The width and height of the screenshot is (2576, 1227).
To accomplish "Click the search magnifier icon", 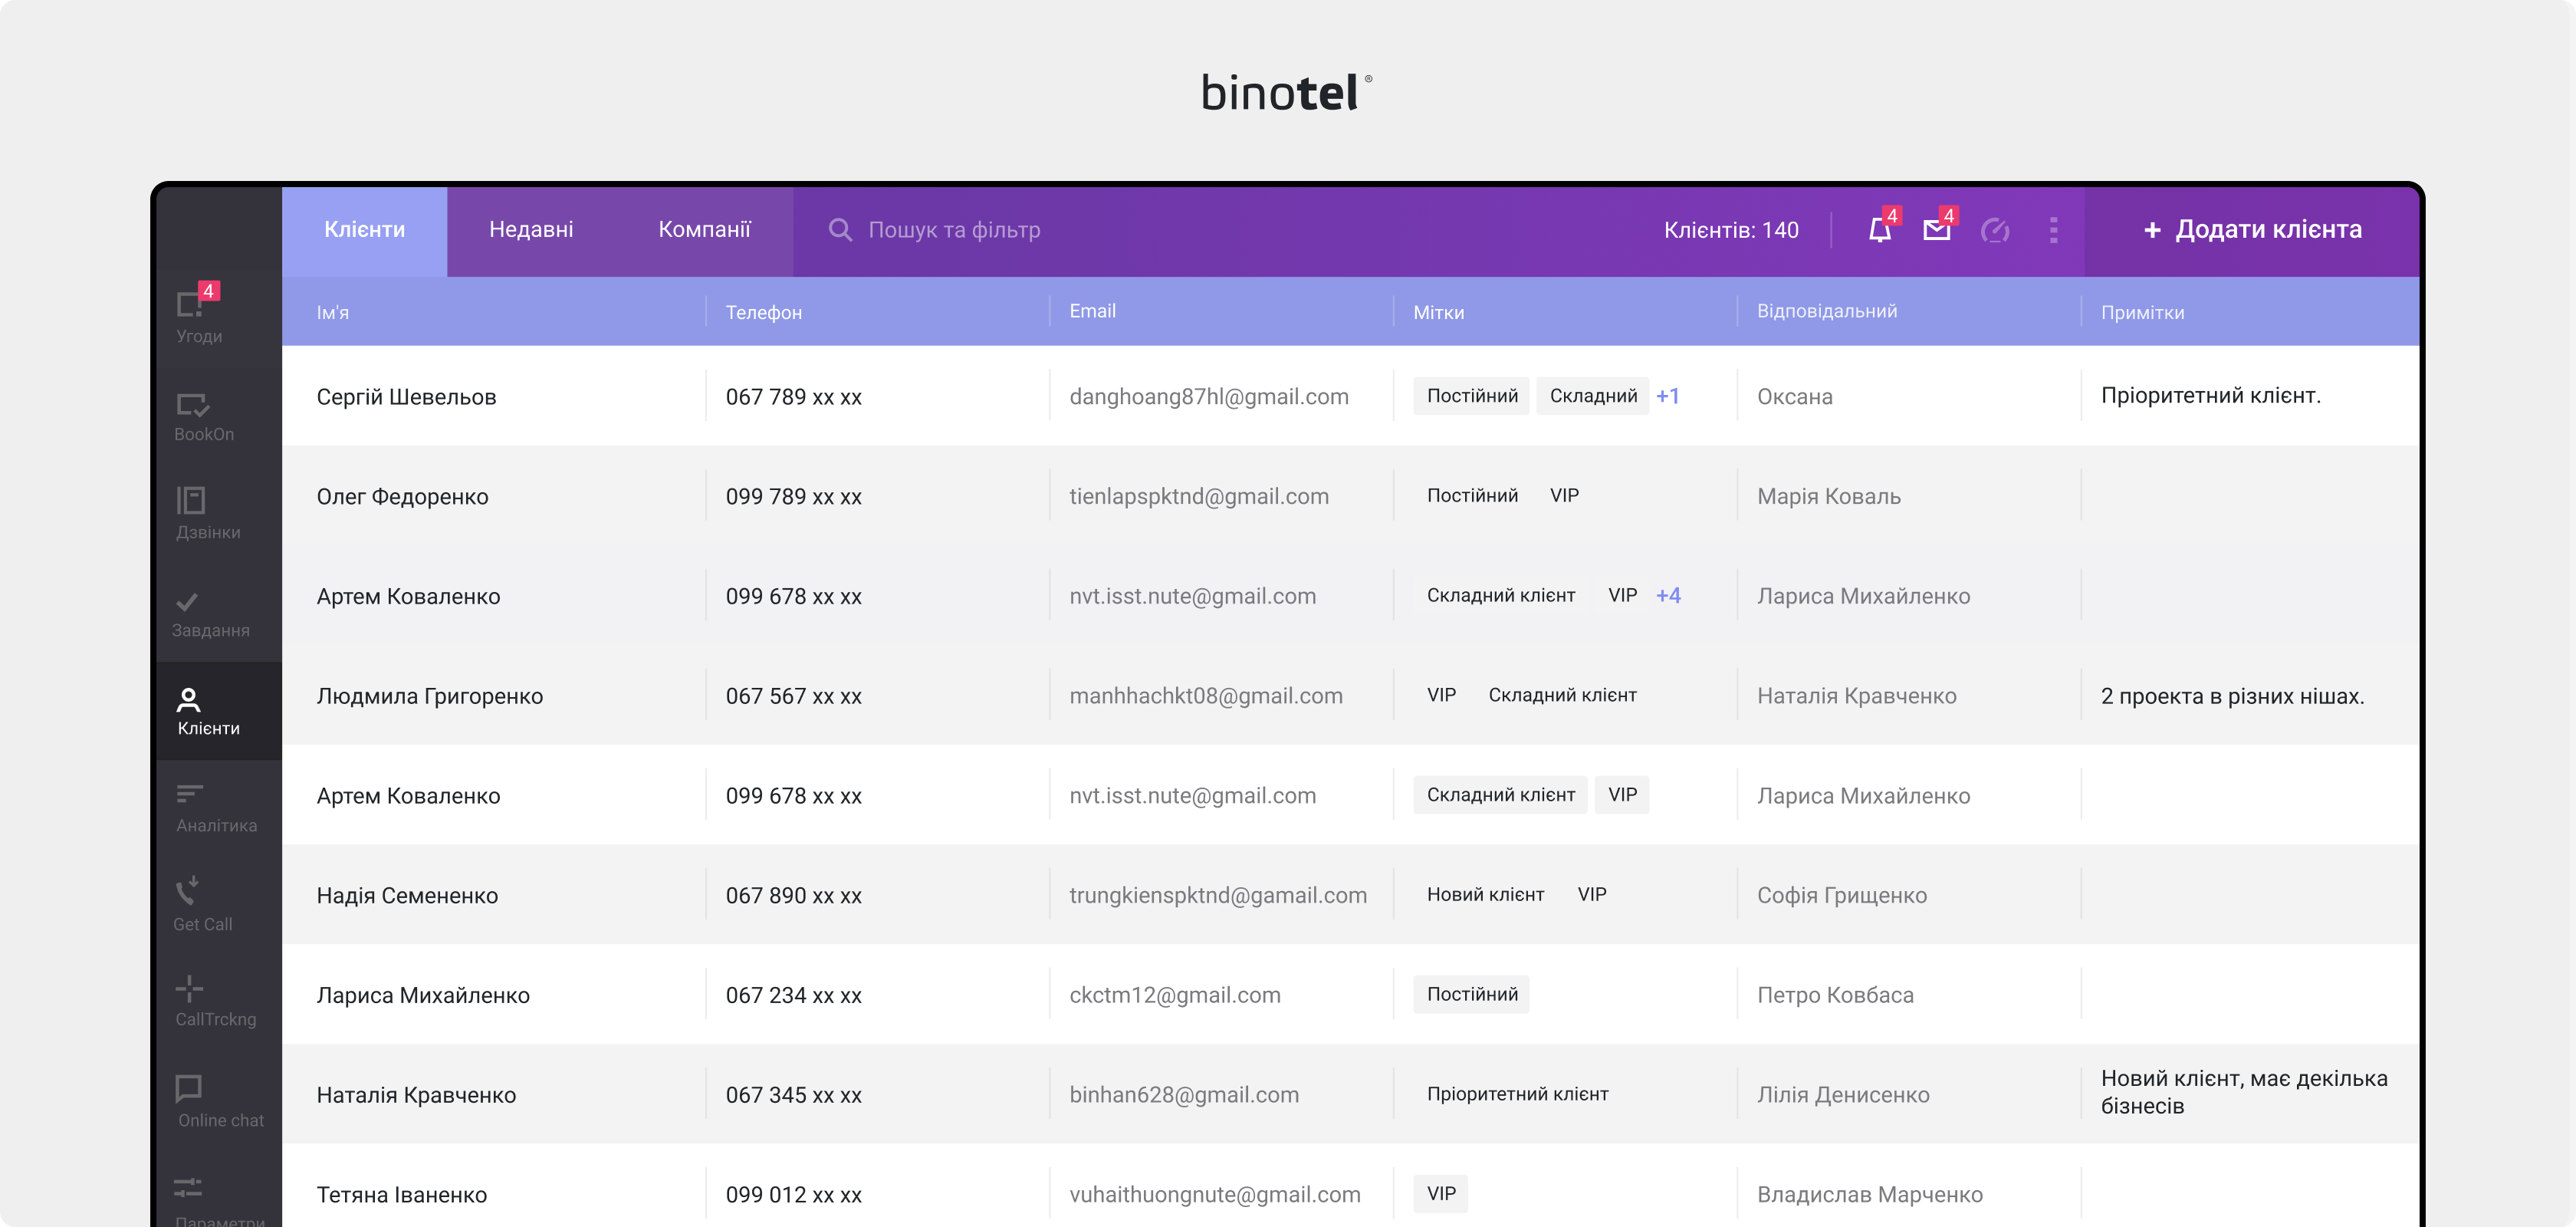I will pos(840,230).
